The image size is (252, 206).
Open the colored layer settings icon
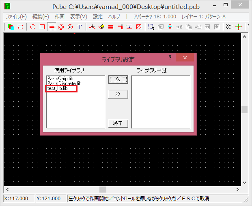[x=11, y=27]
